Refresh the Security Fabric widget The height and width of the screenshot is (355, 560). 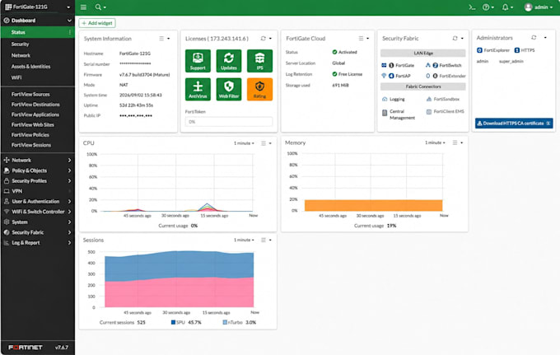click(455, 38)
